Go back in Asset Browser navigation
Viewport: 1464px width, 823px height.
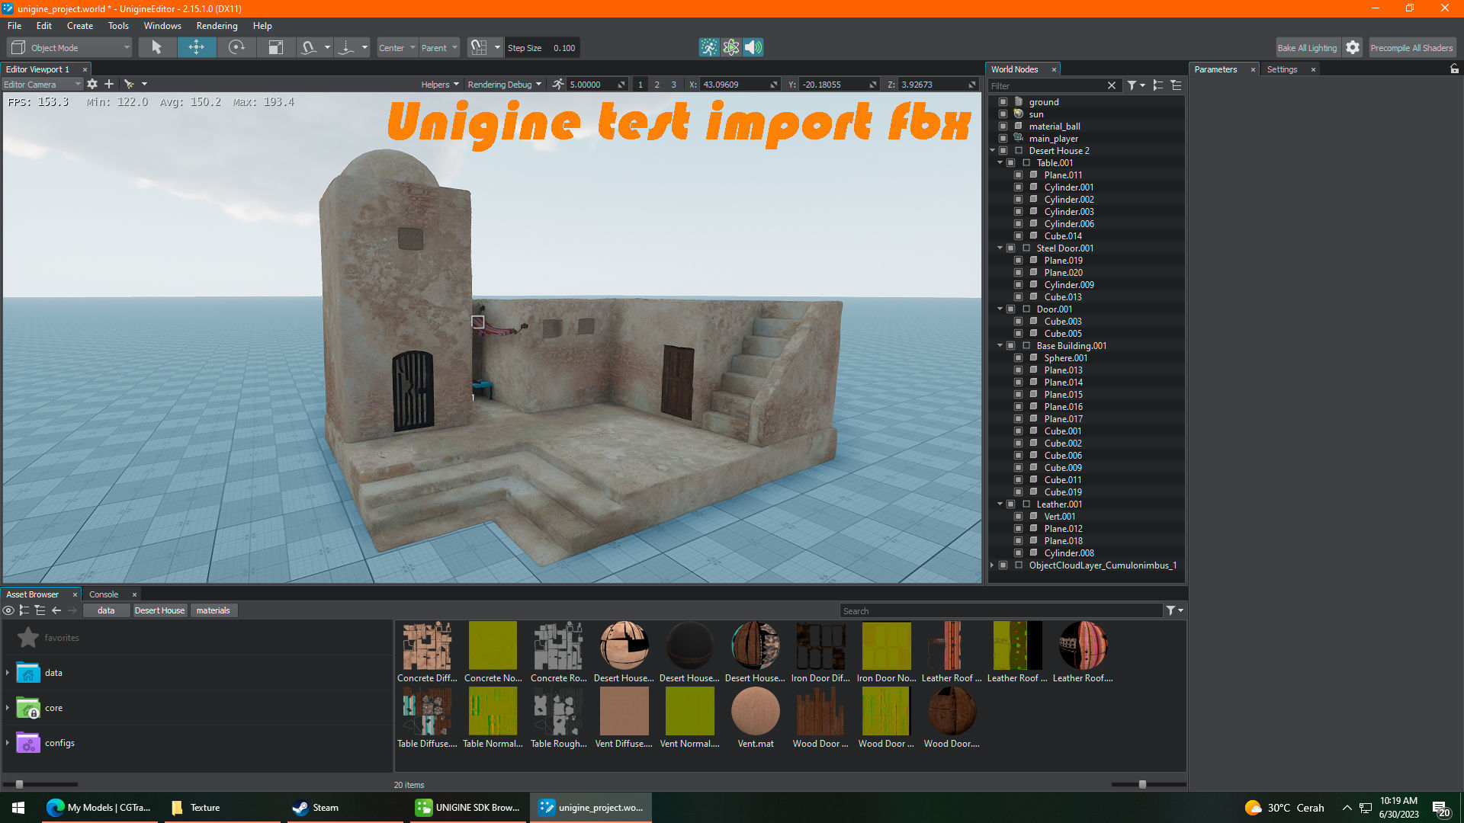(x=56, y=610)
